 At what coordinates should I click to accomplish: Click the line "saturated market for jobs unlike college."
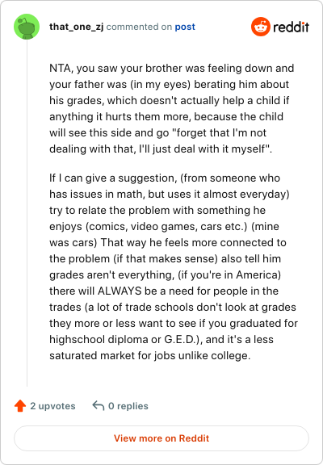150,355
